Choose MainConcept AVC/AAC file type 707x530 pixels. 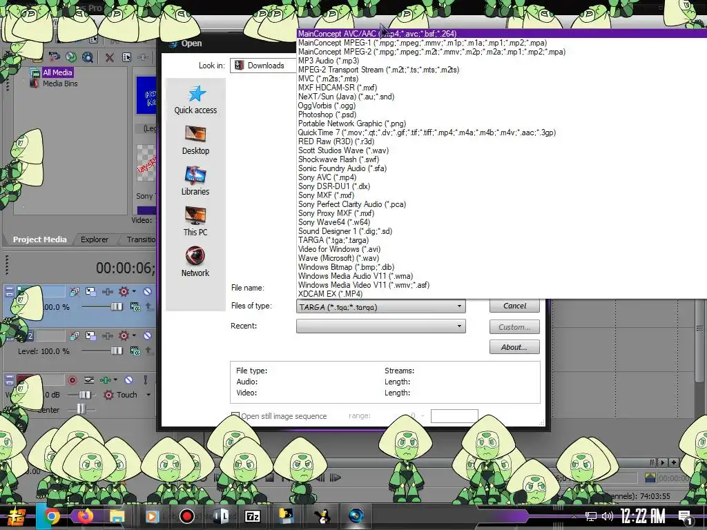click(x=502, y=33)
